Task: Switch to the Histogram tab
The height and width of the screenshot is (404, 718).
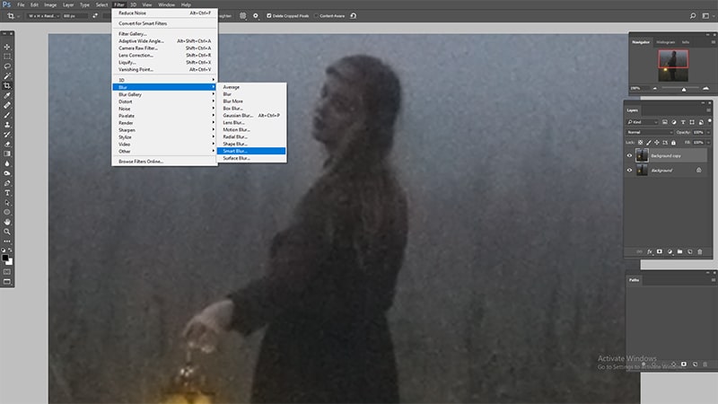Action: pos(665,42)
